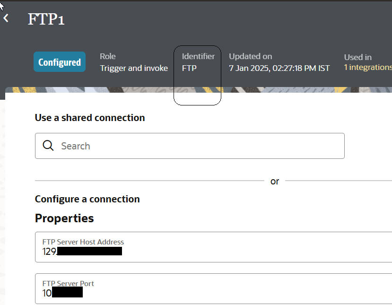Click the Configured status badge
The width and height of the screenshot is (392, 305).
pos(60,62)
